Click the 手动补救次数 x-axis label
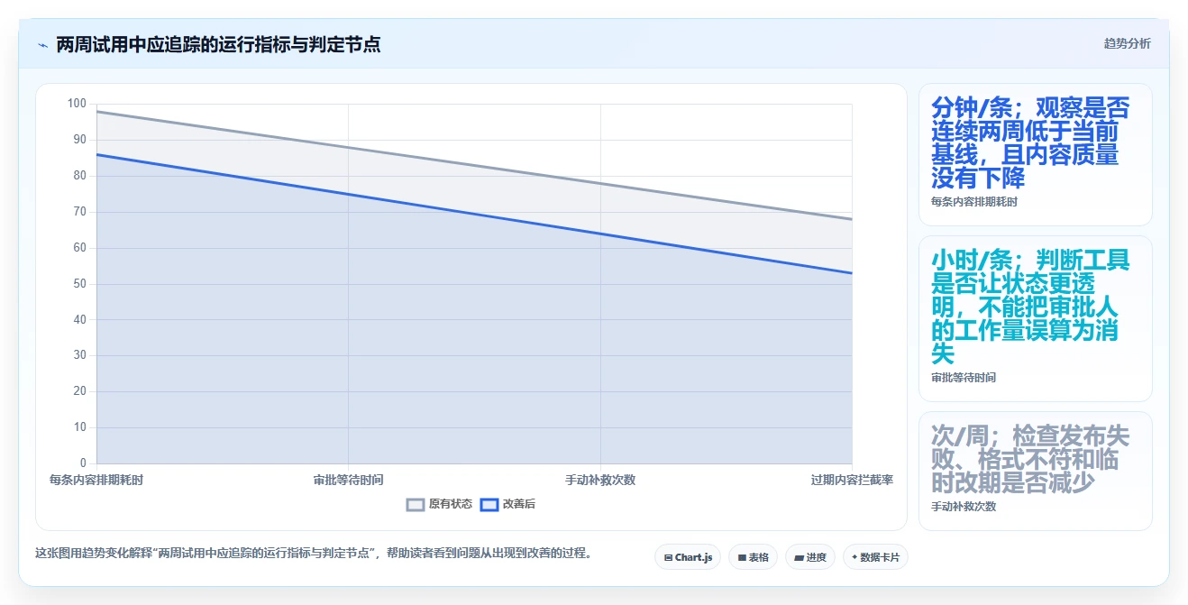The width and height of the screenshot is (1188, 605). [600, 481]
